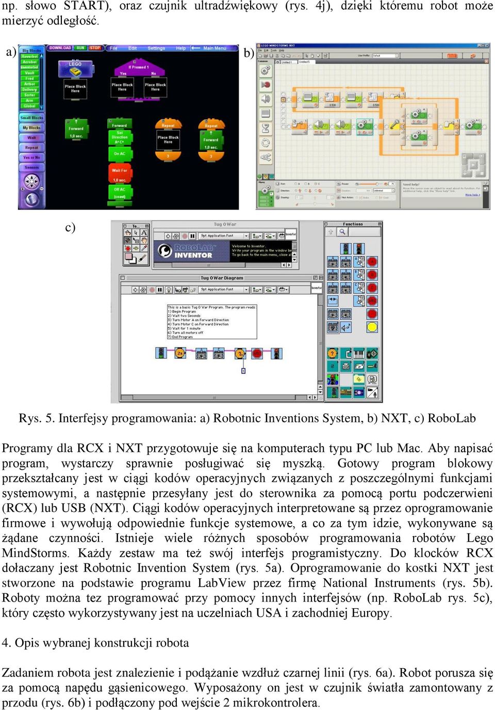Open the 9pt Application Font dropdown in Diagram window
This screenshot has width=495, height=710.
(223, 290)
